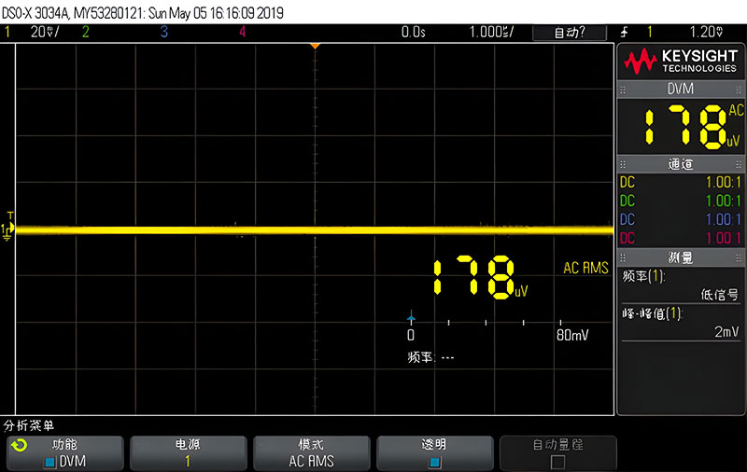
Task: Click the DVM bar scale near 80mV
Action: (571, 334)
